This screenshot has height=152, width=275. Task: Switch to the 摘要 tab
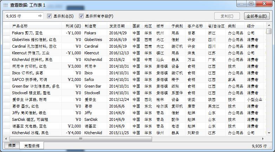[x=12, y=145]
